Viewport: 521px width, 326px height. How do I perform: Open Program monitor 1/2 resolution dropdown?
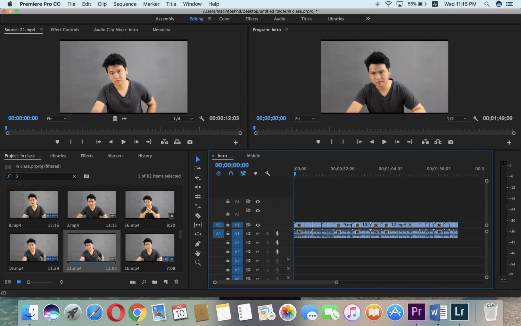click(x=456, y=119)
